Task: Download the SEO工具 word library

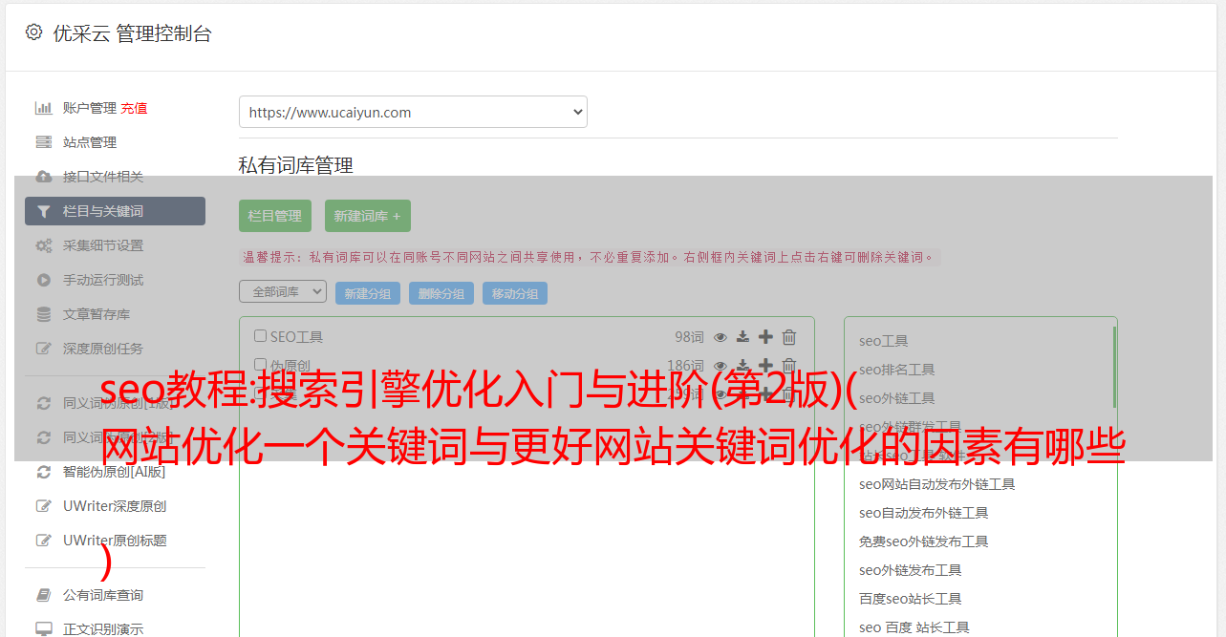Action: (x=742, y=337)
